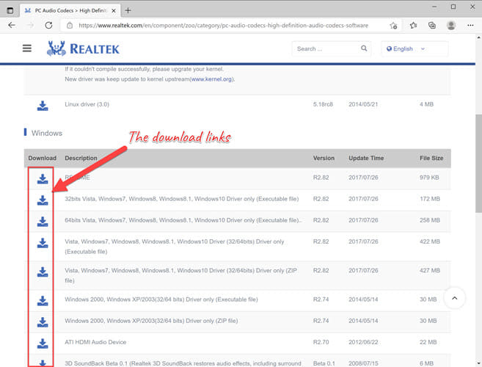The image size is (482, 367).
Task: Click the scroll-to-top chevron button
Action: [x=454, y=298]
